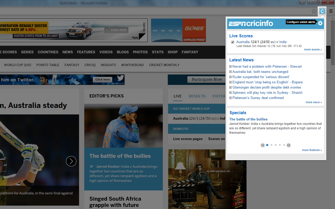This screenshot has height=209, width=335.
Task: Open wicket alerts settings gear icon
Action: [x=320, y=23]
